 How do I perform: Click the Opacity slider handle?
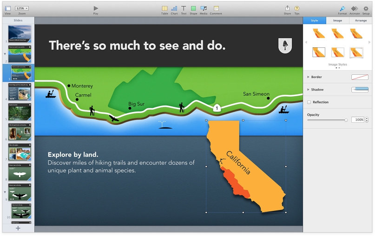346,120
